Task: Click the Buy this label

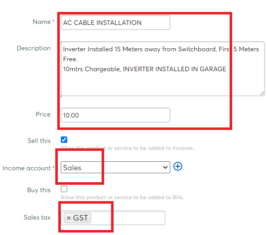Action: click(39, 190)
